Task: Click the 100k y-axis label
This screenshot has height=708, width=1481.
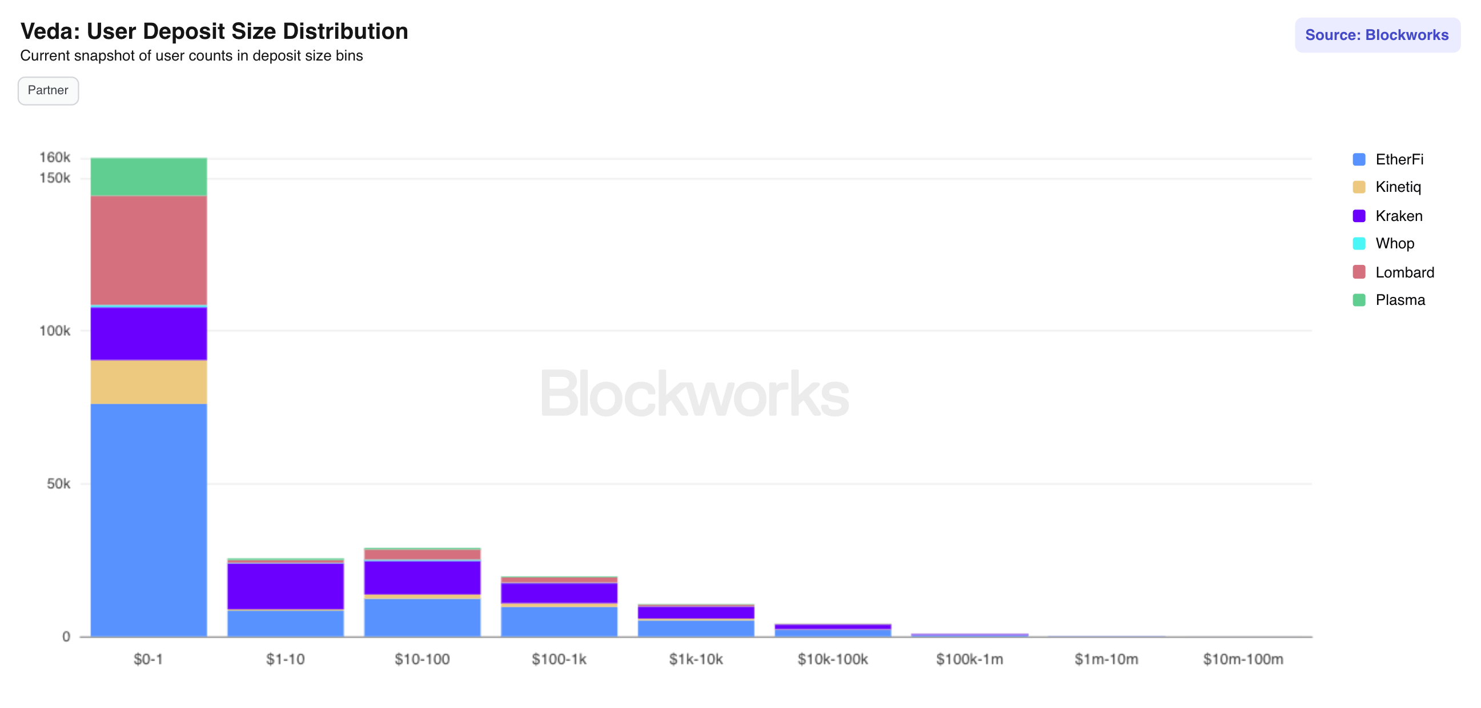Action: tap(55, 331)
